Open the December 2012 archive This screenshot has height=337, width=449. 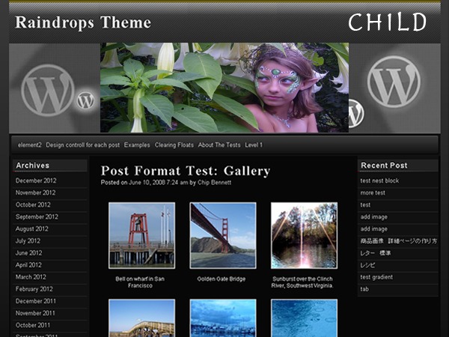36,180
